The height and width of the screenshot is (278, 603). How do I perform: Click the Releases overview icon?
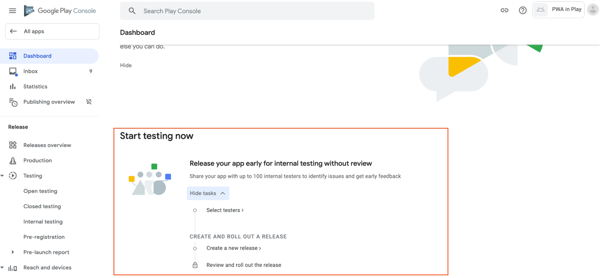click(13, 145)
